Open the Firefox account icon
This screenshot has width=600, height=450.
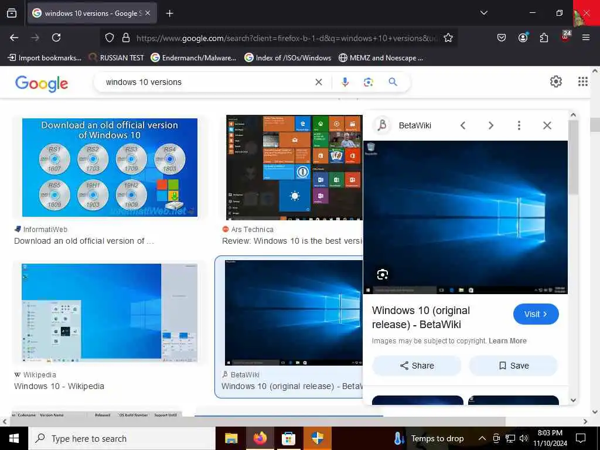[x=523, y=37]
